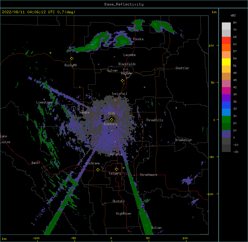
Task: Pick the blue 33–36 dBZ legend swatch
Action: coord(226,105)
